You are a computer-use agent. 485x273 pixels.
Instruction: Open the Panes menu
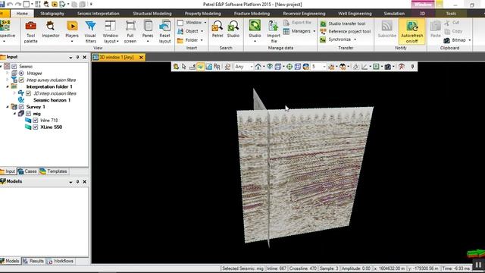(148, 32)
